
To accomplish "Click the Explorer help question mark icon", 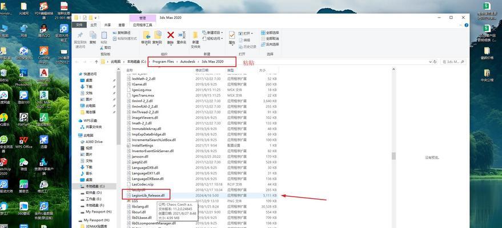I will click(x=466, y=25).
